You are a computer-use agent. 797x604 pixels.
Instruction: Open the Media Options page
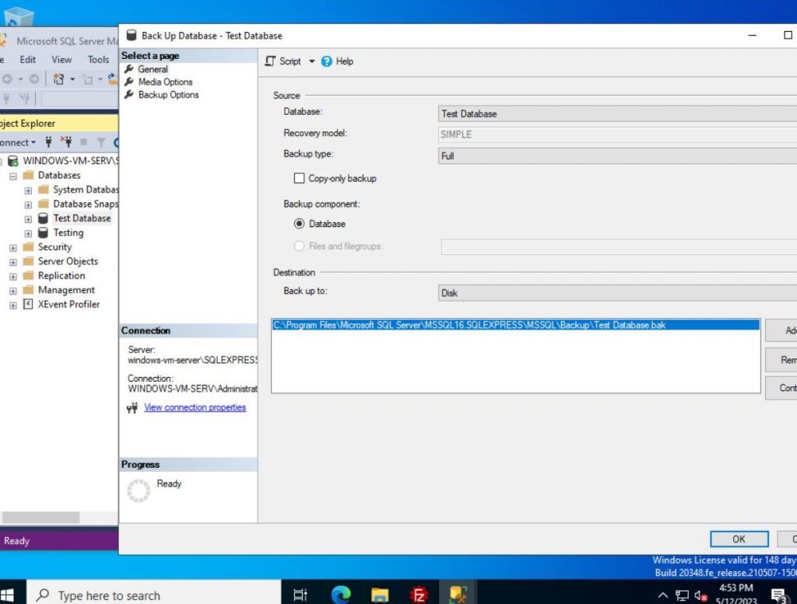[x=165, y=82]
